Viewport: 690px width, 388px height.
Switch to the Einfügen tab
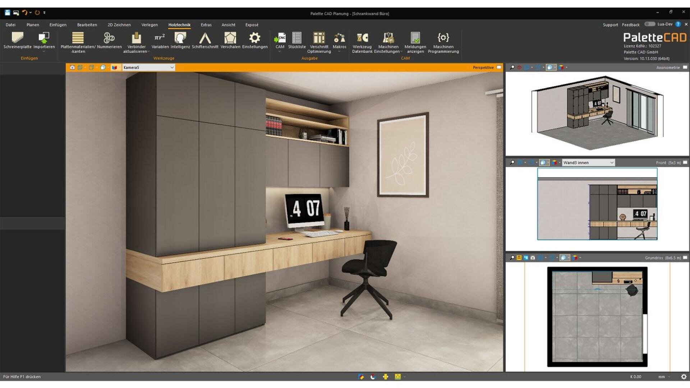pos(58,25)
